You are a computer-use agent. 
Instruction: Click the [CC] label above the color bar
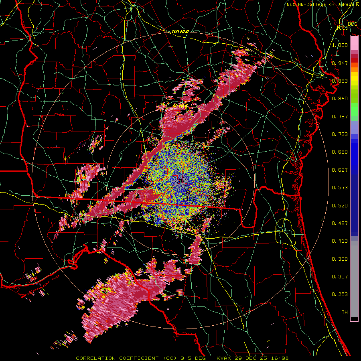click(343, 28)
